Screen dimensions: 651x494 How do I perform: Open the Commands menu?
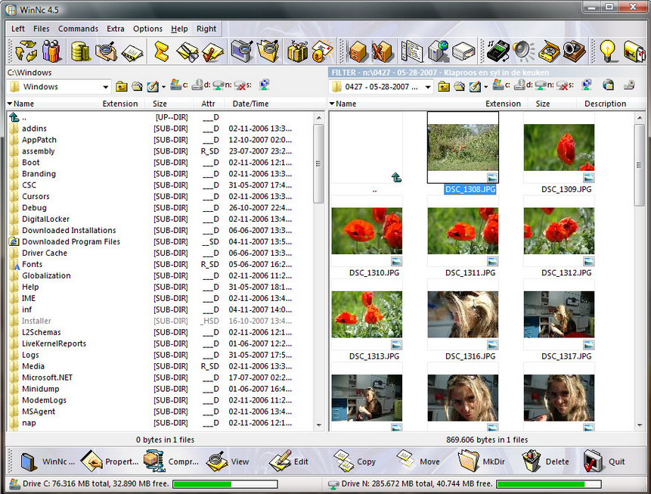tap(78, 29)
